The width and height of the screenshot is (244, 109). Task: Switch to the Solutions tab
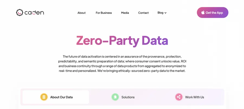point(123,97)
